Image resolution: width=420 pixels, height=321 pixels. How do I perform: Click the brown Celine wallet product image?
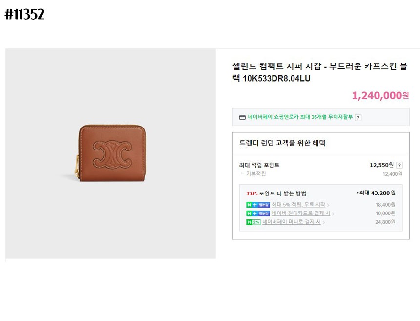pyautogui.click(x=112, y=153)
